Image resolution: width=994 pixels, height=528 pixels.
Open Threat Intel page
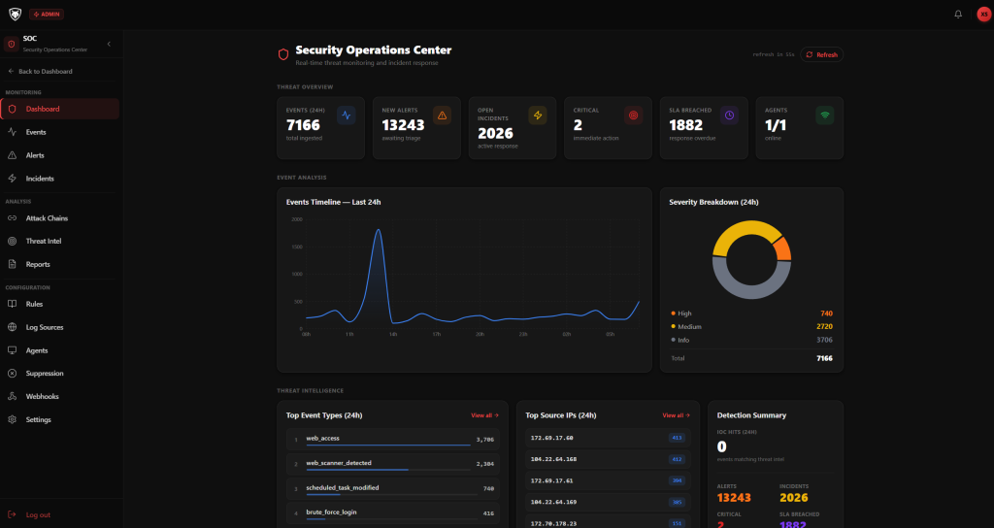pyautogui.click(x=60, y=241)
